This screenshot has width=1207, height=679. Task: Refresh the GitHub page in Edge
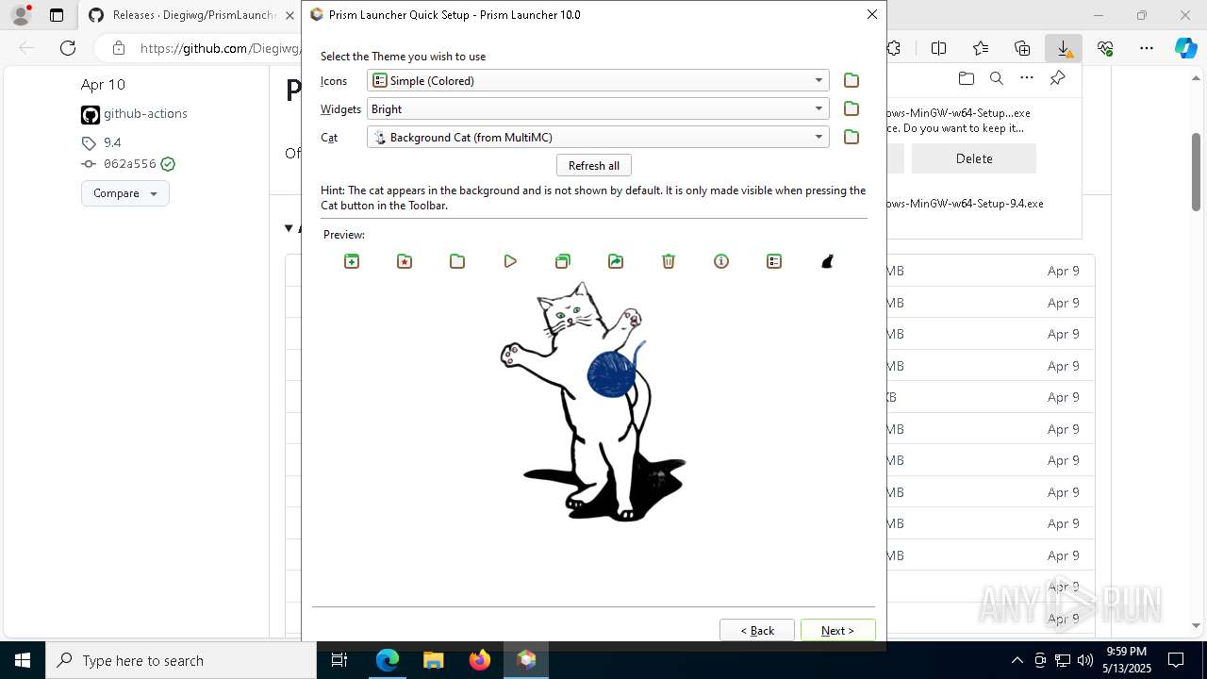click(x=68, y=48)
